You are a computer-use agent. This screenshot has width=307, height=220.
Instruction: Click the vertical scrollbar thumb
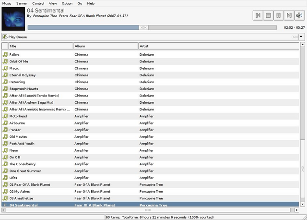point(303,169)
